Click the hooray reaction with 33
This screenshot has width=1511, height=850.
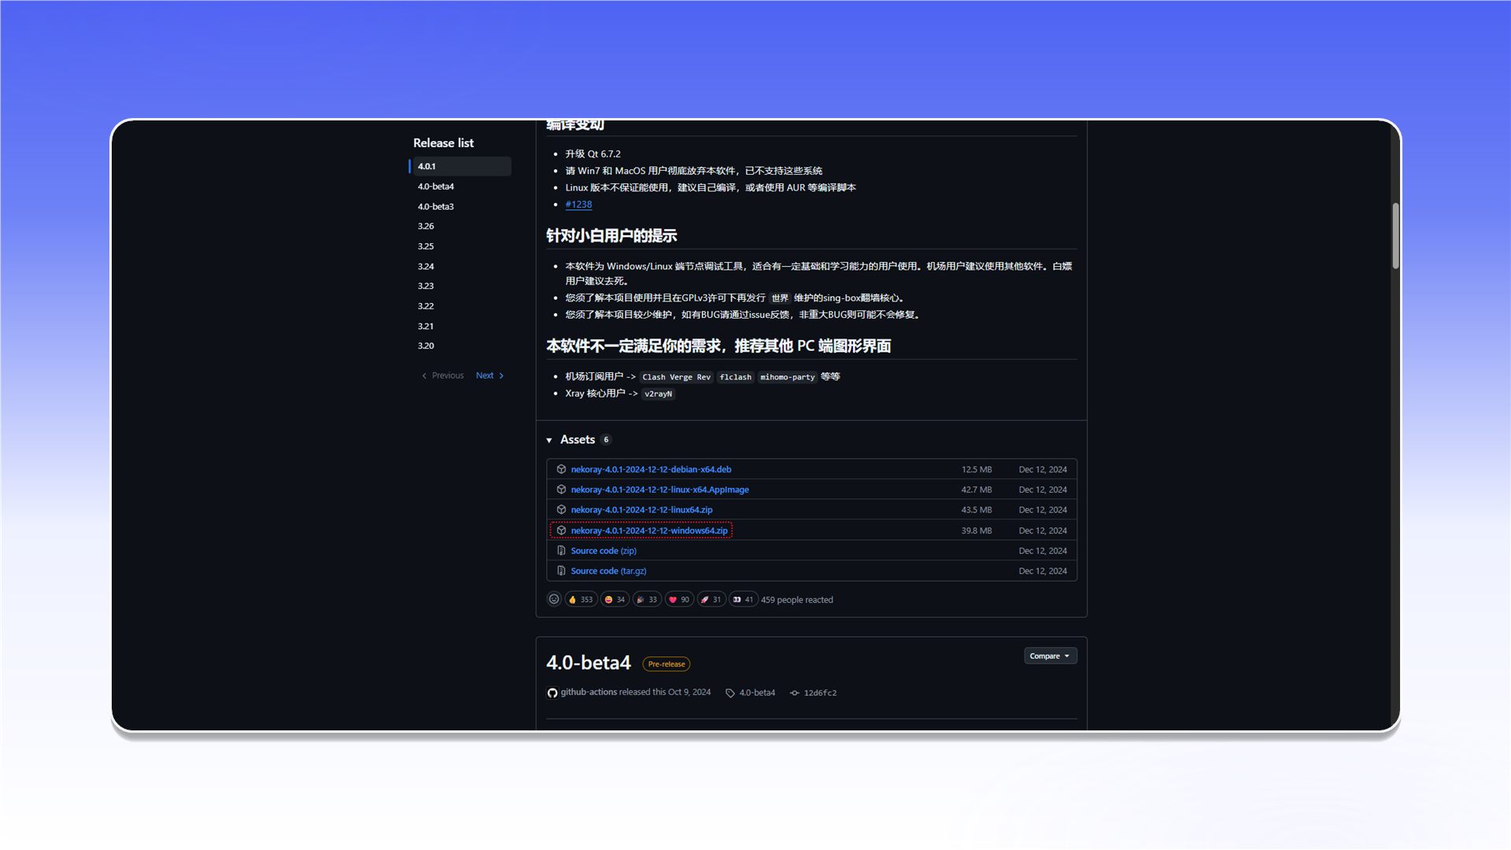(647, 600)
